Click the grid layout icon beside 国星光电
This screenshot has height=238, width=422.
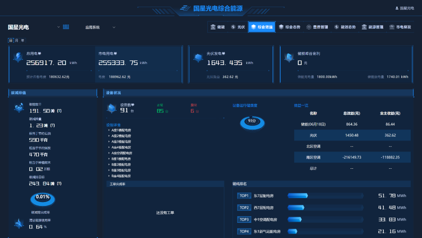coord(66,27)
